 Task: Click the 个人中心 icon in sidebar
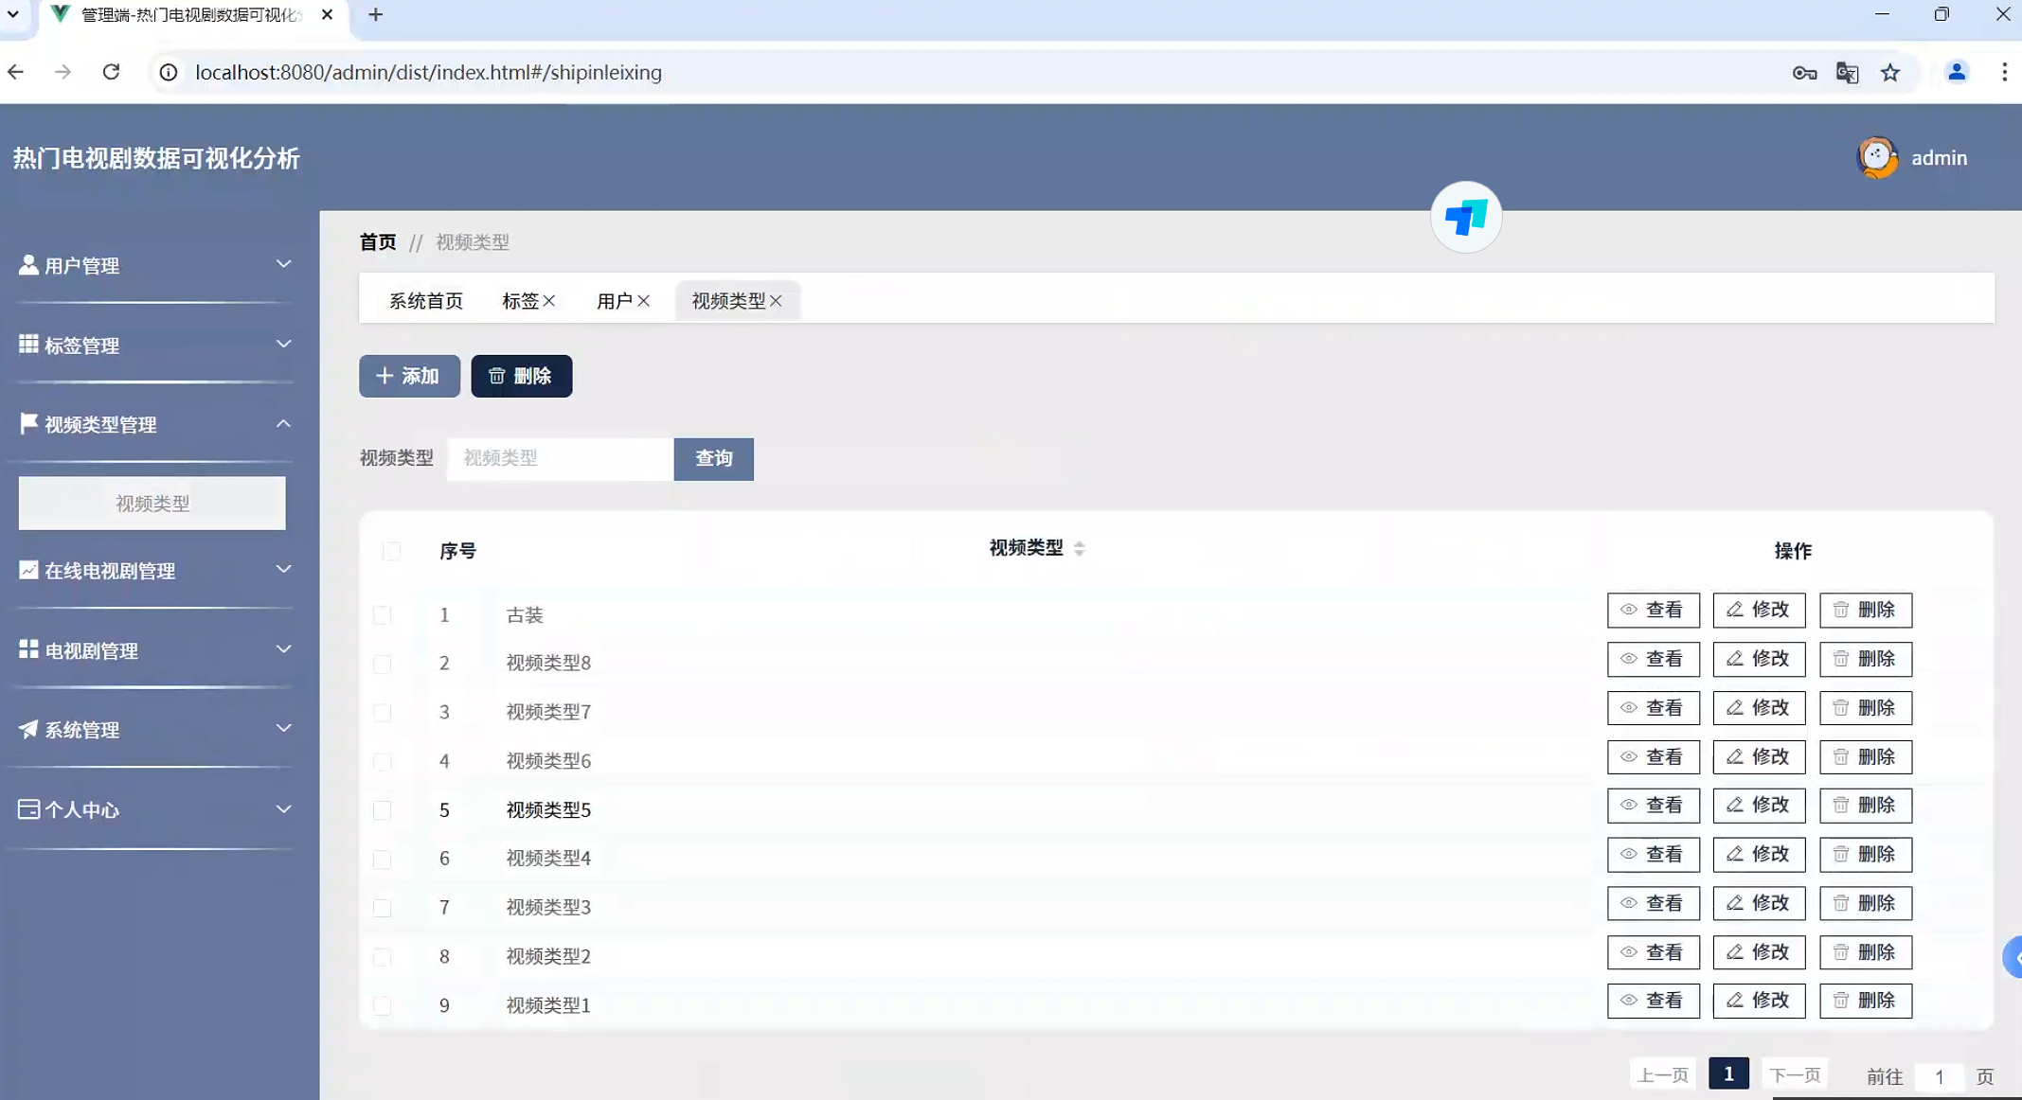click(27, 808)
